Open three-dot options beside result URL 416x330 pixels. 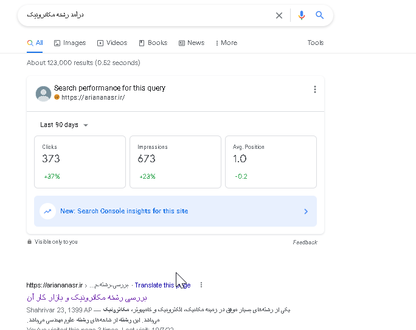tap(201, 285)
